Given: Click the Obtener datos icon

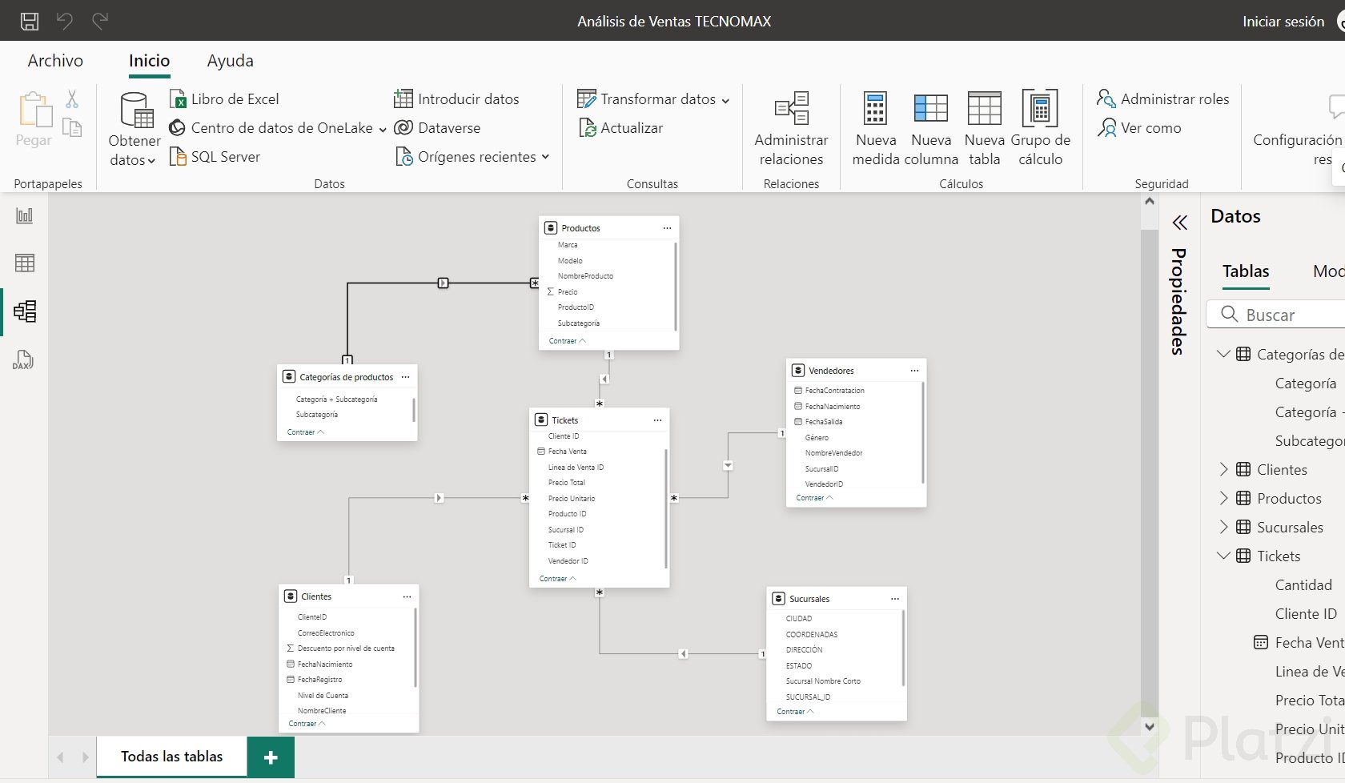Looking at the screenshot, I should click(135, 111).
